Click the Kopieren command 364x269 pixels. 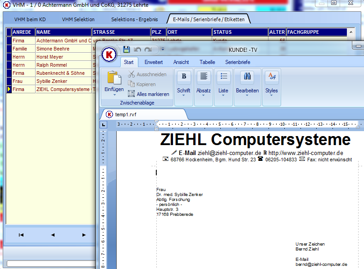tap(142, 84)
